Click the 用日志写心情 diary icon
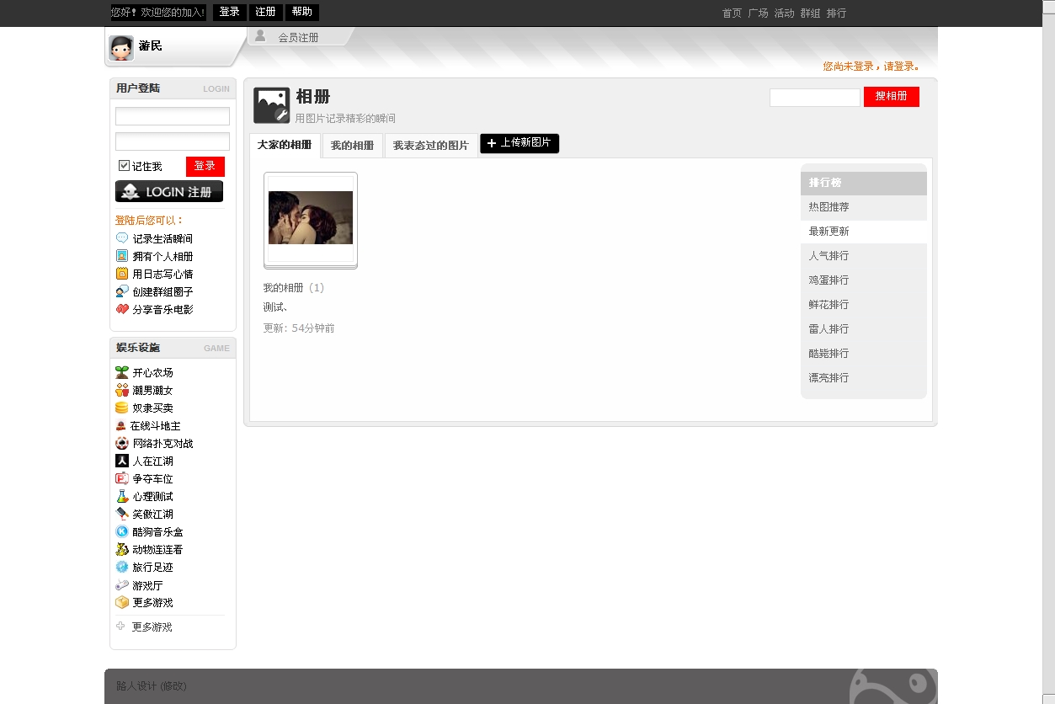Viewport: 1055px width, 704px height. 122,274
